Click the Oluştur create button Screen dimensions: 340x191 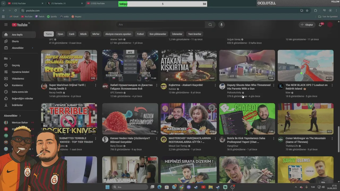tap(307, 25)
